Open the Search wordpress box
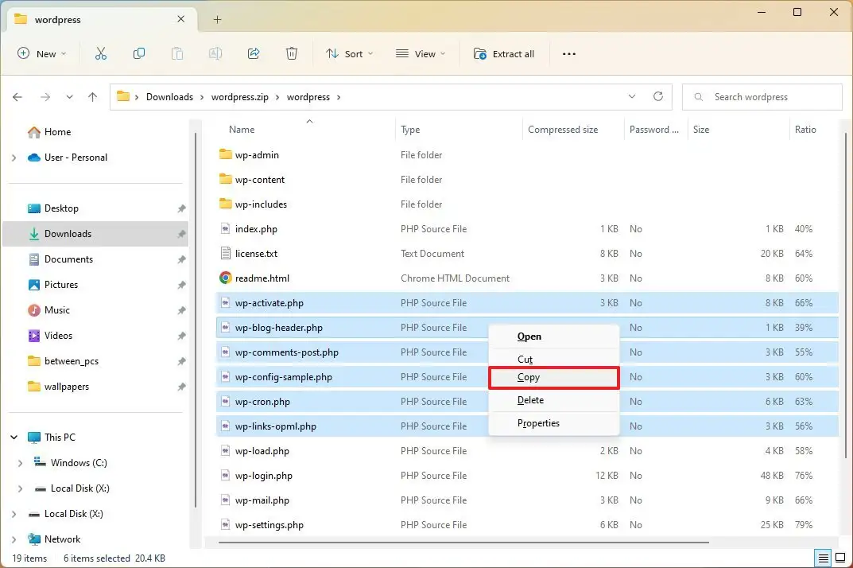 (x=761, y=96)
